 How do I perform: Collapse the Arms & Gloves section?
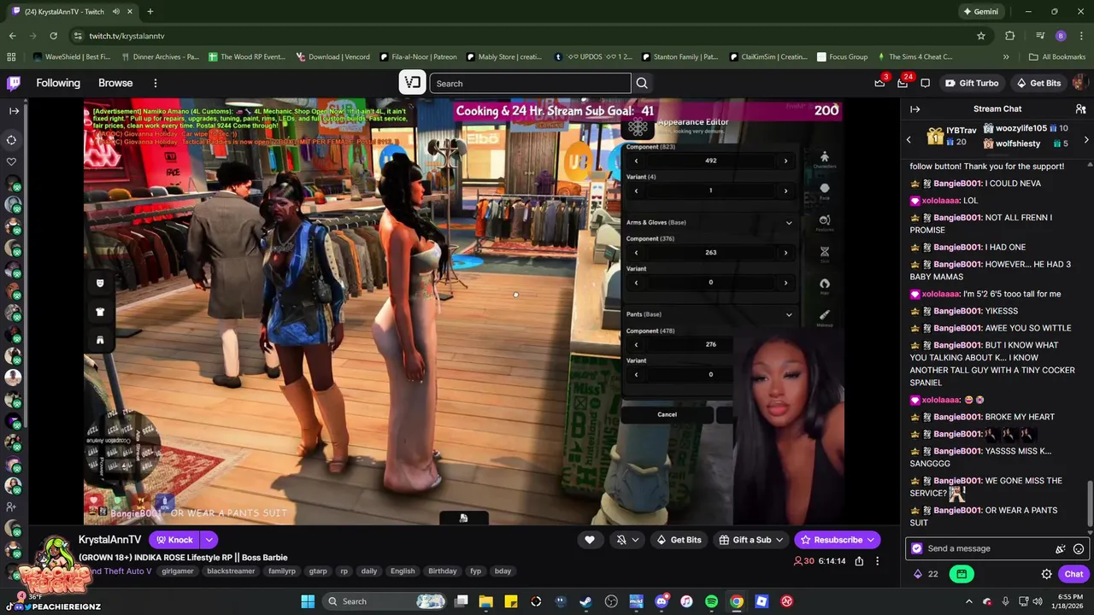789,223
